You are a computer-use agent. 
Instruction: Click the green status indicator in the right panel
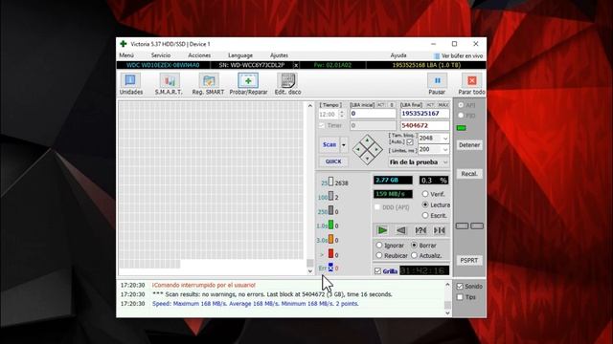(462, 128)
